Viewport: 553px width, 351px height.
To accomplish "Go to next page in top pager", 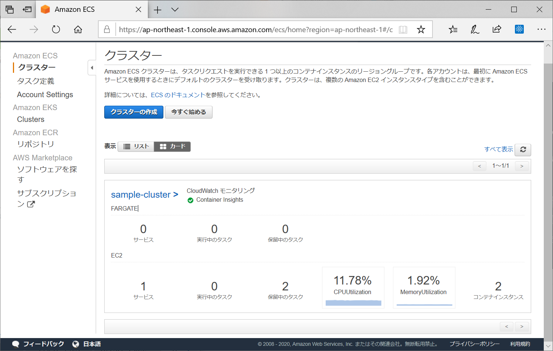I will point(522,166).
